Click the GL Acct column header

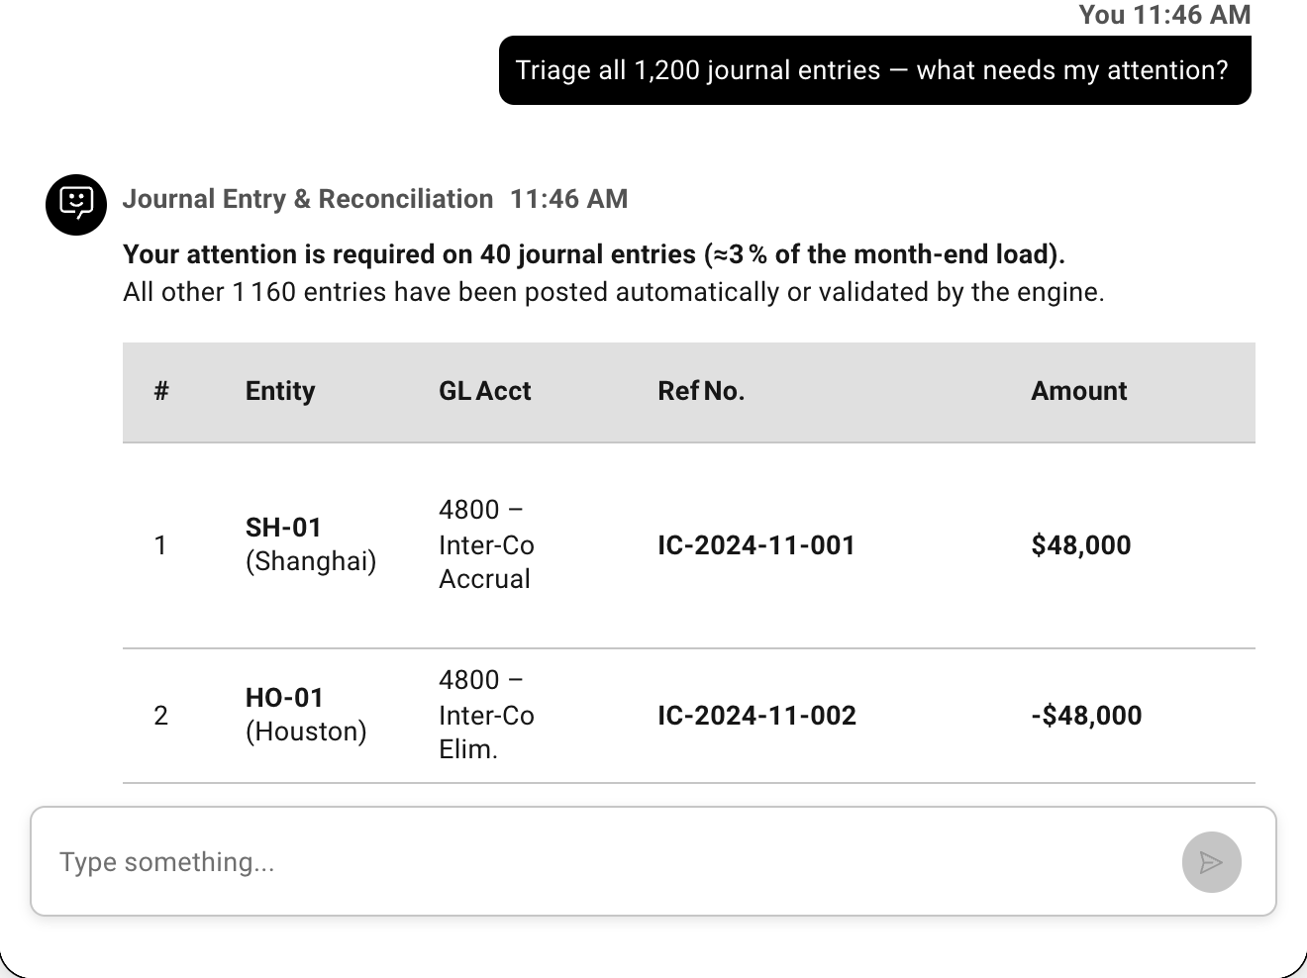point(485,391)
